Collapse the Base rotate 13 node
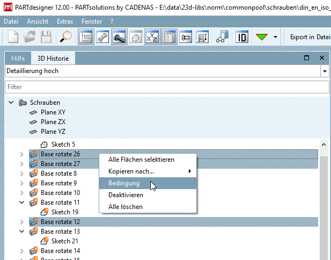Viewport: 331px width, 260px height. 22,232
